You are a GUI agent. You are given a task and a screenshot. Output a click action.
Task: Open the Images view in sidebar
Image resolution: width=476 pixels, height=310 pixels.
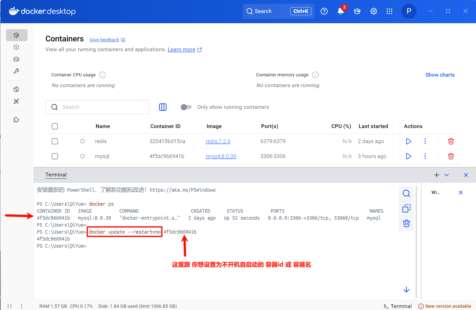tap(17, 47)
